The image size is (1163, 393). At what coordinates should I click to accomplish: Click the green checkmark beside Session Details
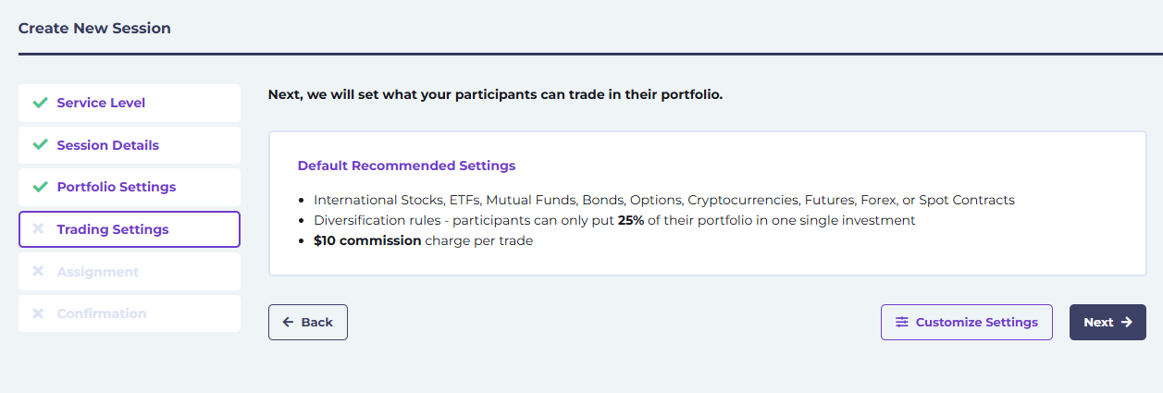pos(40,145)
